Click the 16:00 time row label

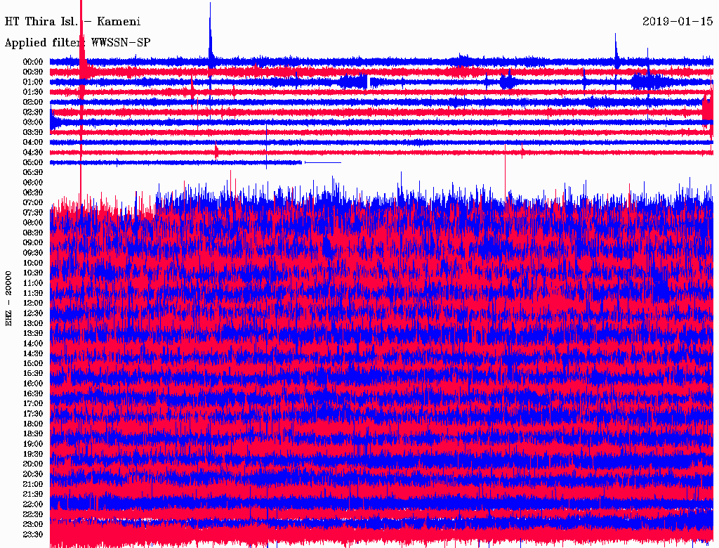[x=33, y=384]
